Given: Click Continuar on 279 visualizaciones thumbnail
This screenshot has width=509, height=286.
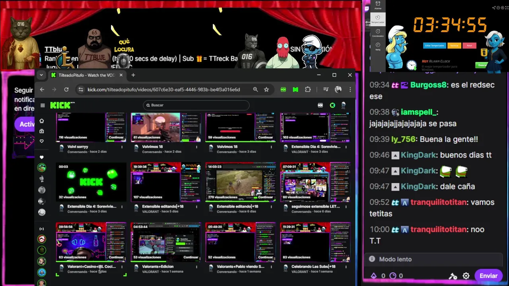Looking at the screenshot, I should point(266,197).
